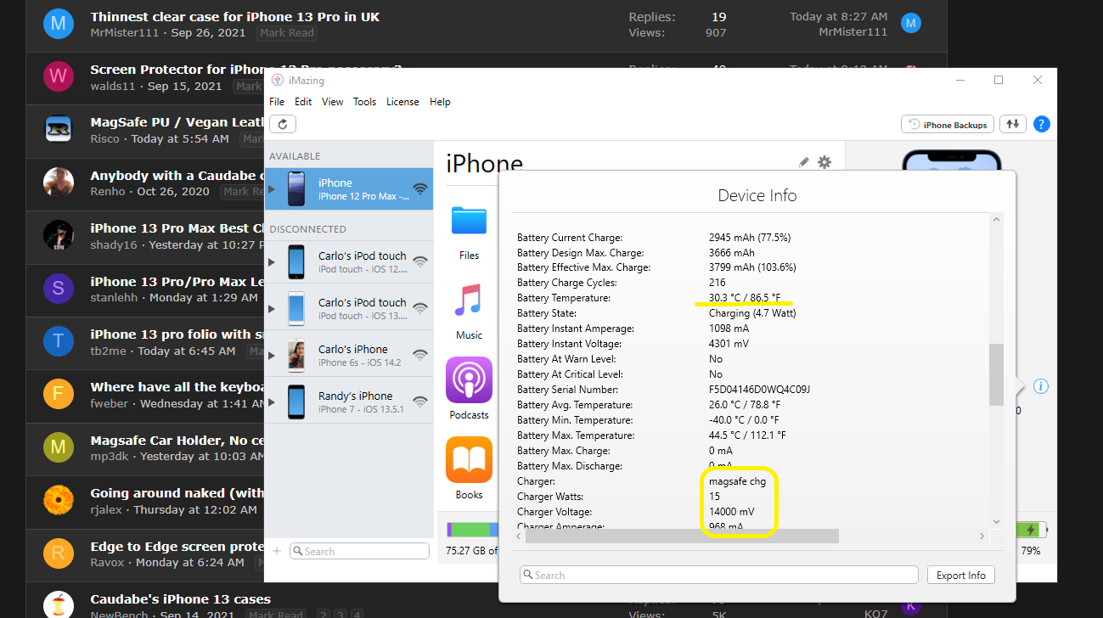
Task: Open the Books app icon
Action: (x=469, y=460)
